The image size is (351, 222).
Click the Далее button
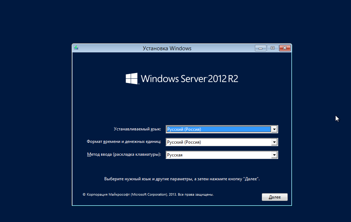[275, 197]
